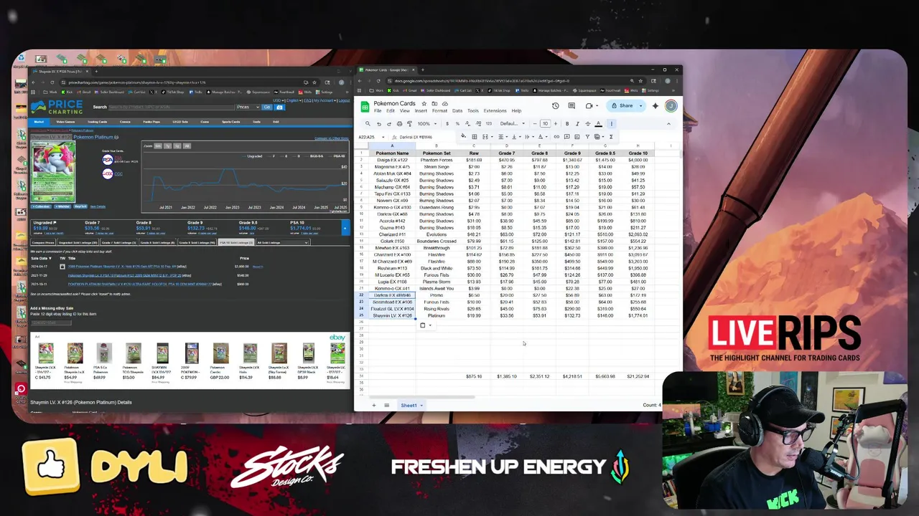Toggle strikethrough formatting in Sheets
The height and width of the screenshot is (516, 919).
click(x=588, y=124)
